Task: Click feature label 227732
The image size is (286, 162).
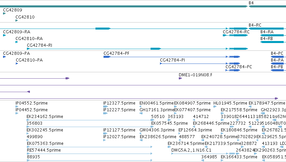Action: click(x=238, y=123)
